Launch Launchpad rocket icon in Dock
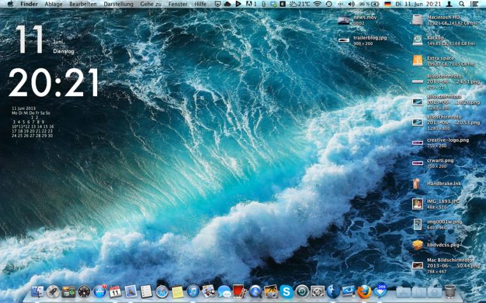This screenshot has width=486, height=303. (x=53, y=292)
